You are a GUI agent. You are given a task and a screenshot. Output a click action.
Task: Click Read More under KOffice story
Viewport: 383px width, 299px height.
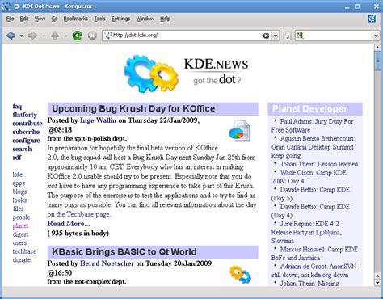point(69,224)
